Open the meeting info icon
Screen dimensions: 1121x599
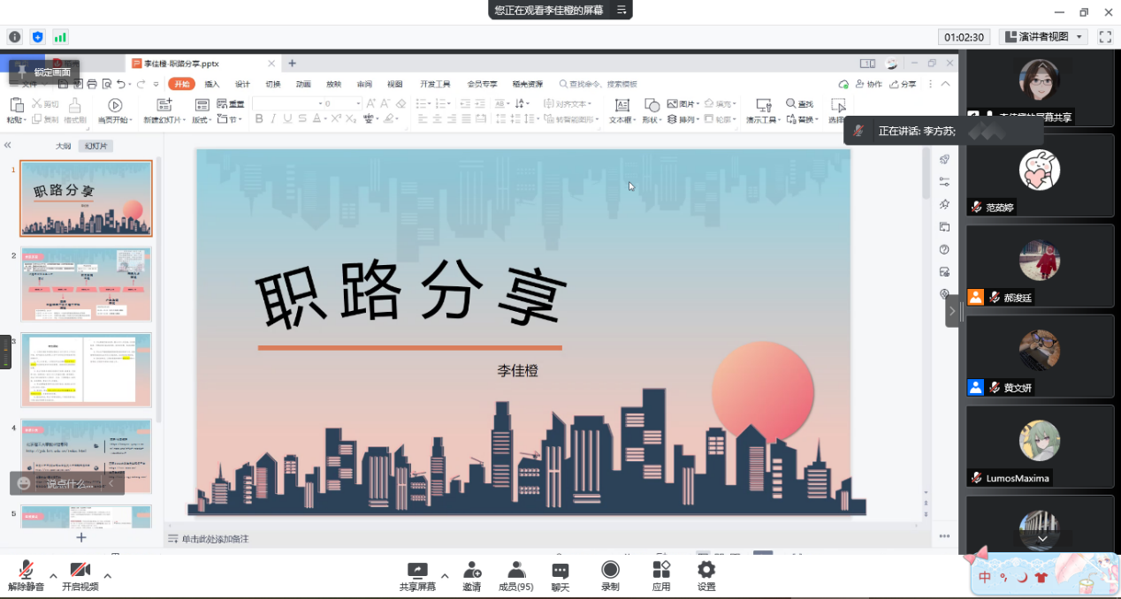point(14,37)
